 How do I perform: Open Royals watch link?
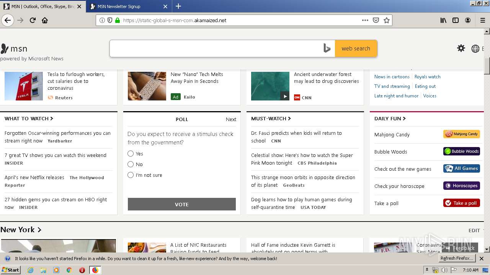point(427,77)
